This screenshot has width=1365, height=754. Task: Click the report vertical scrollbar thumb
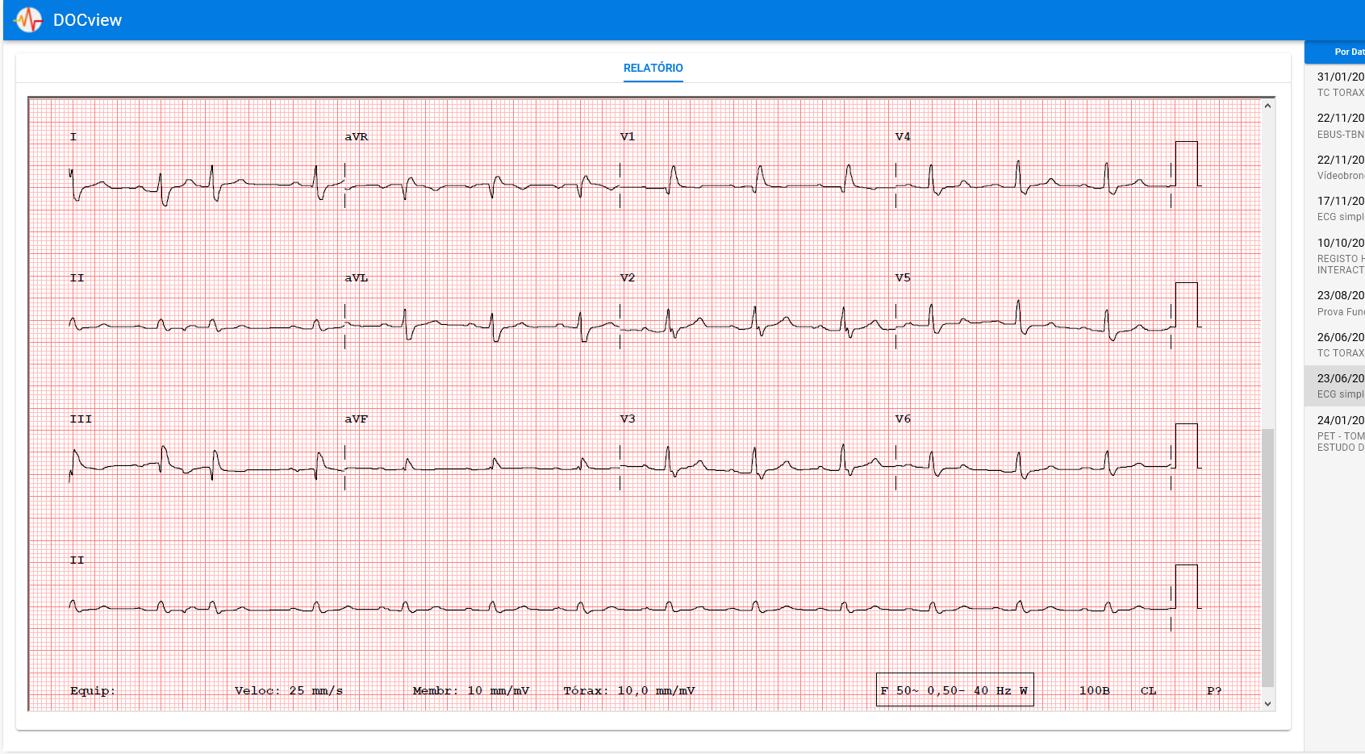pyautogui.click(x=1267, y=556)
